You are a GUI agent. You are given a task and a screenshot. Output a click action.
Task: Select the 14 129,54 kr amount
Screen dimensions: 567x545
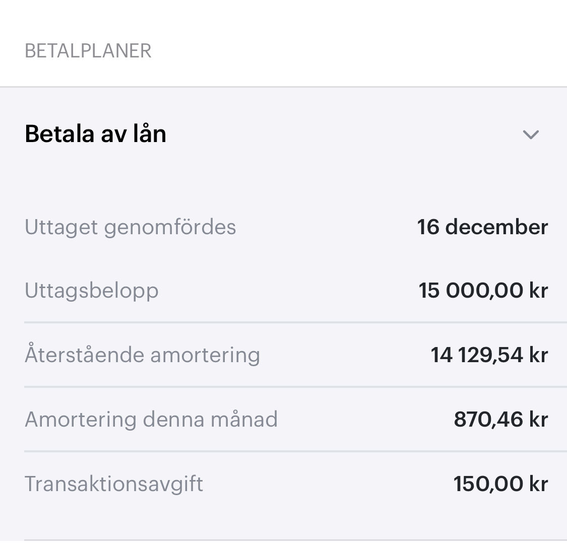(x=489, y=355)
